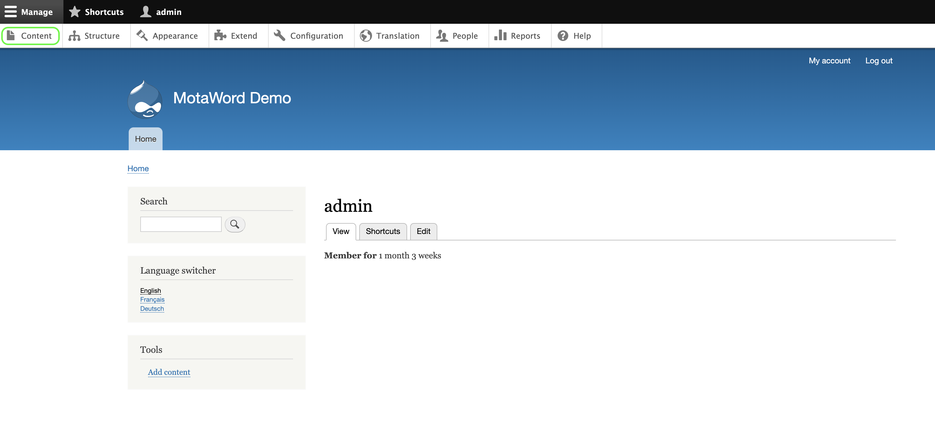The width and height of the screenshot is (935, 426).
Task: Click the Add content link in Tools
Action: (x=169, y=372)
